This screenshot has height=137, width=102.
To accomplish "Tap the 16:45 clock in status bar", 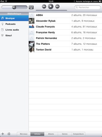I will pyautogui.click(x=51, y=1).
